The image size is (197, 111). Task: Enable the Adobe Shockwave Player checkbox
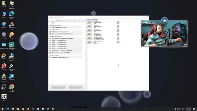[50, 51]
